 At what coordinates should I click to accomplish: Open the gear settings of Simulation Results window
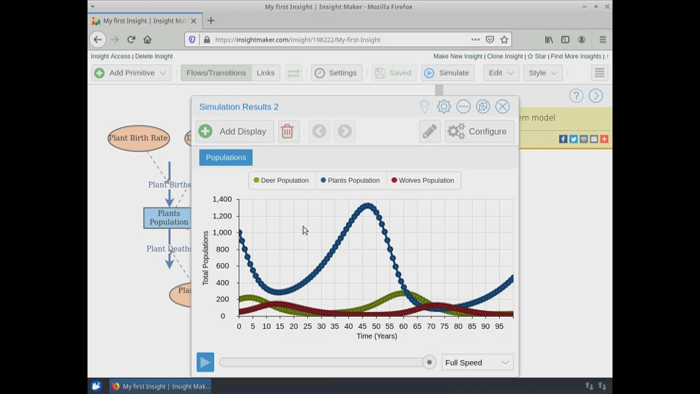(x=444, y=106)
